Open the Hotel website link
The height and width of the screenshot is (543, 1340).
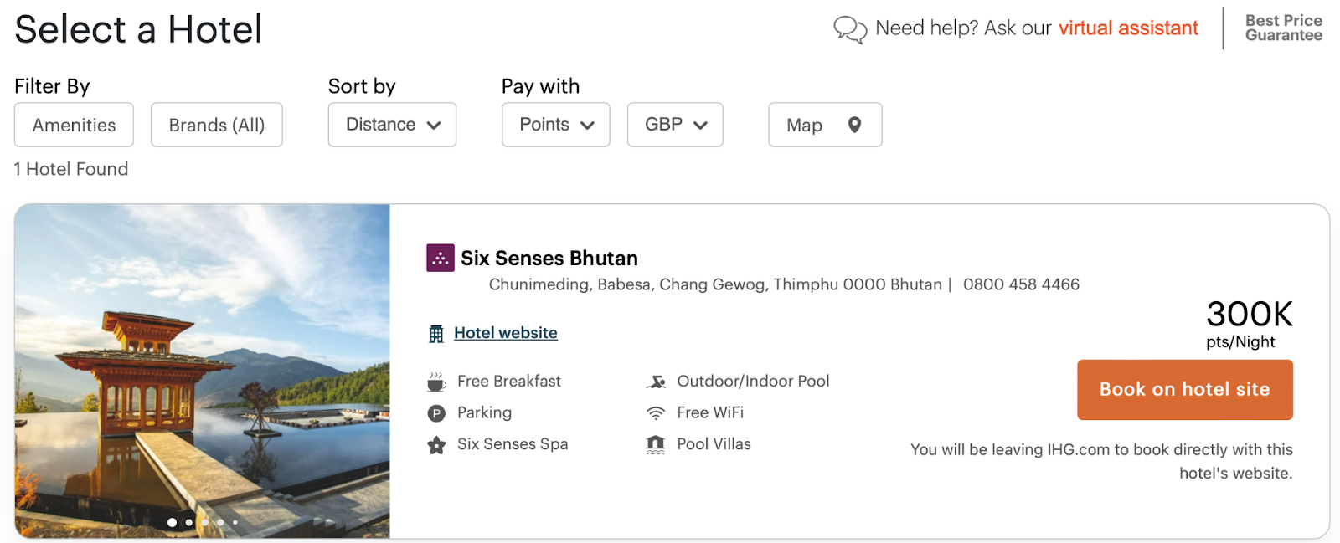(x=505, y=333)
